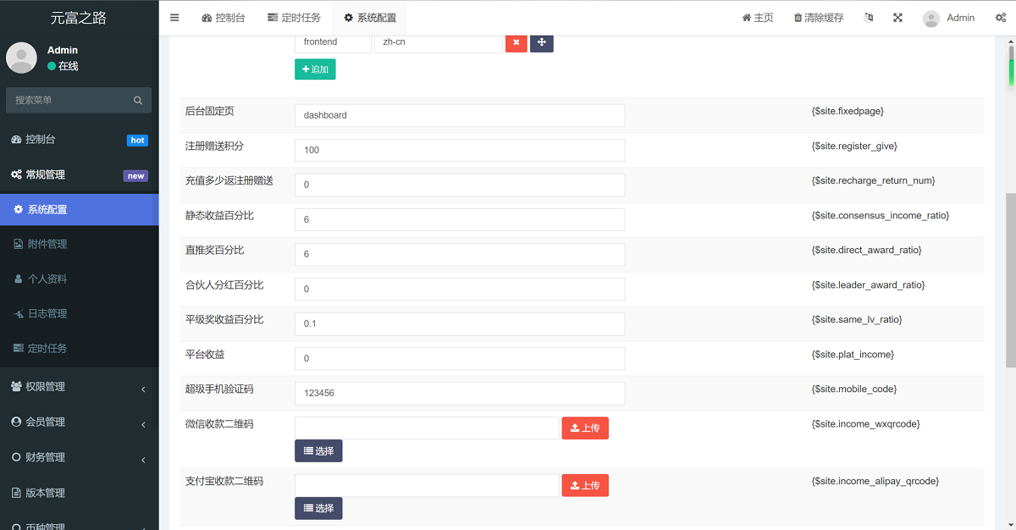The image size is (1016, 530).
Task: Click the Admin avatar in sidebar
Action: (21, 58)
